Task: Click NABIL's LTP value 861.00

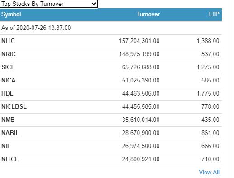Action: point(210,133)
